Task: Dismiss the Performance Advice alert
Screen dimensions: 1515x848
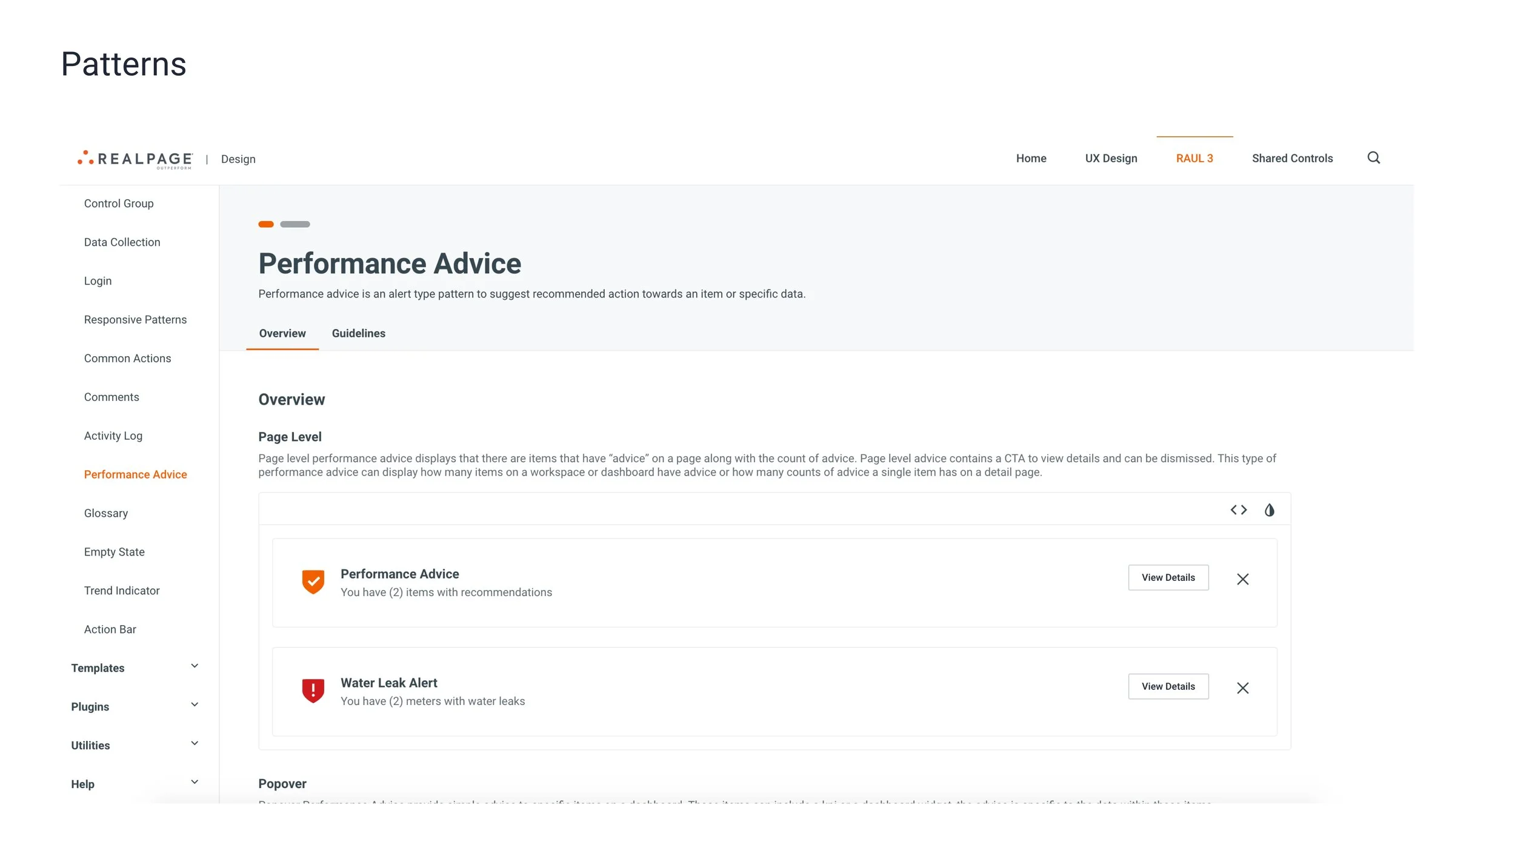Action: pos(1242,579)
